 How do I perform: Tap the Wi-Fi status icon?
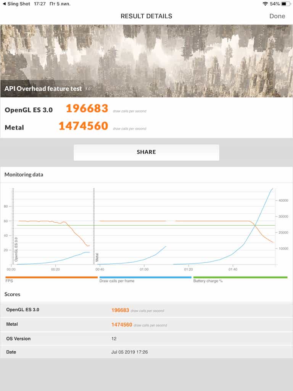click(x=265, y=3)
